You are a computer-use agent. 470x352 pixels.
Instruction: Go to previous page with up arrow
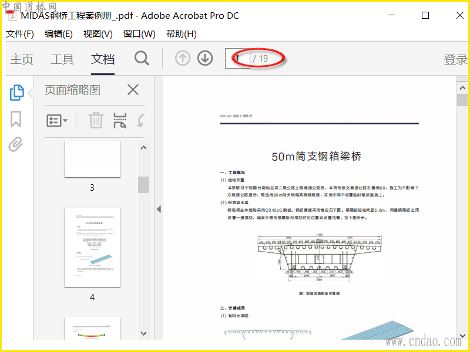[x=183, y=58]
